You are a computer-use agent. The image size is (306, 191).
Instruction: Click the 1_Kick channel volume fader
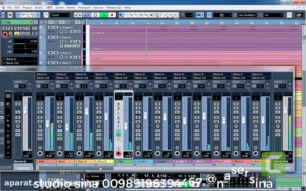click(47, 124)
